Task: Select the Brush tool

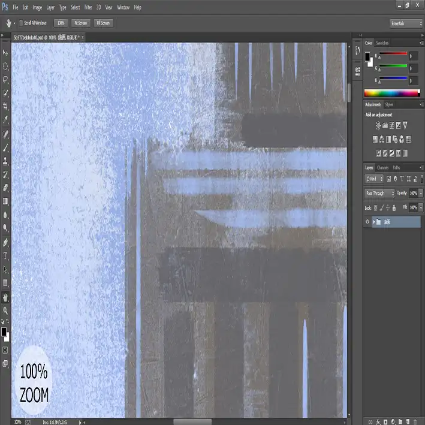Action: click(x=5, y=147)
